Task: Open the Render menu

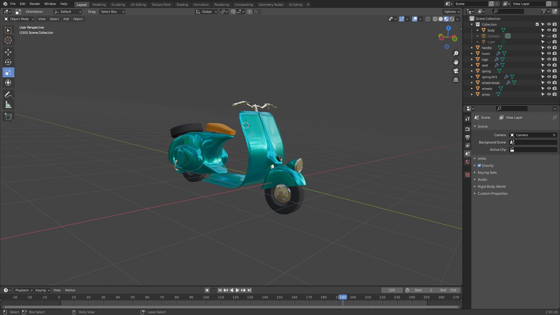Action: coord(35,4)
